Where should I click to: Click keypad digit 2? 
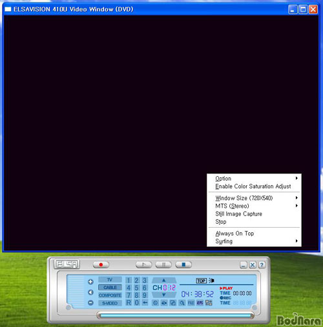point(136,281)
